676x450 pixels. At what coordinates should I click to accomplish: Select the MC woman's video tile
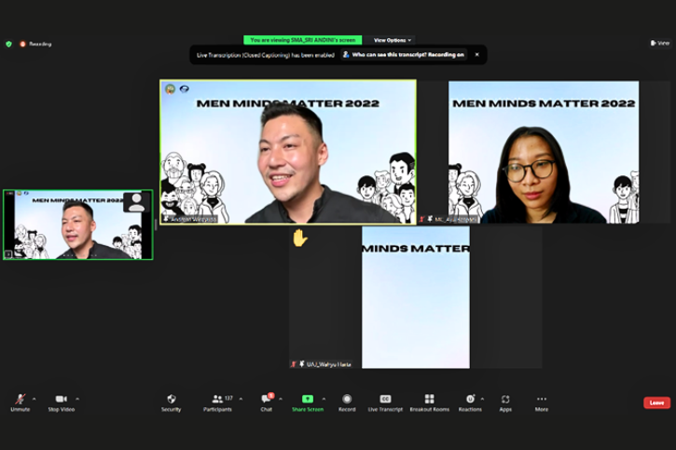pos(544,152)
